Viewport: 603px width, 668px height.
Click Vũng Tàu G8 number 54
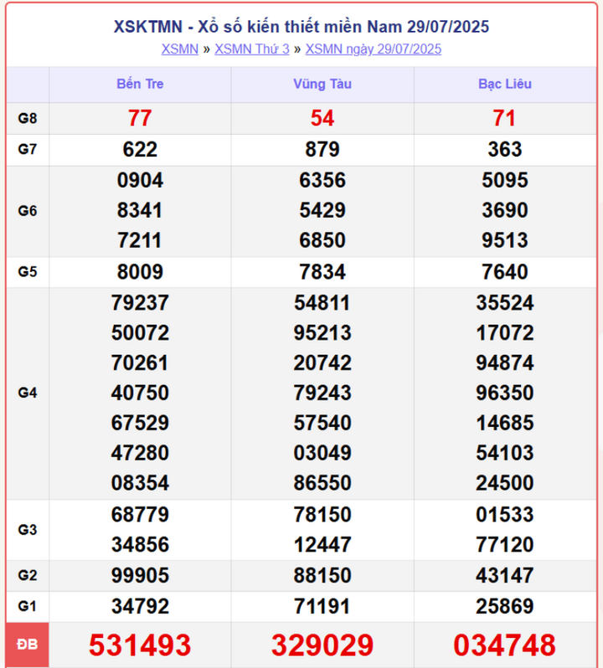coord(322,118)
